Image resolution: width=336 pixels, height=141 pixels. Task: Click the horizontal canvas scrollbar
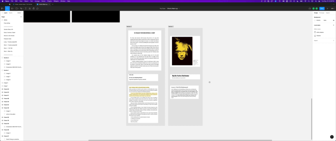point(180,140)
